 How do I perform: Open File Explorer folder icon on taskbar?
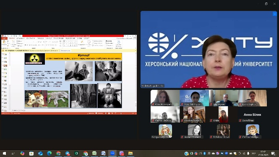[x=130, y=153]
